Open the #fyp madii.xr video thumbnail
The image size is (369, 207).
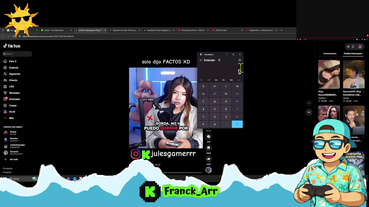329,74
